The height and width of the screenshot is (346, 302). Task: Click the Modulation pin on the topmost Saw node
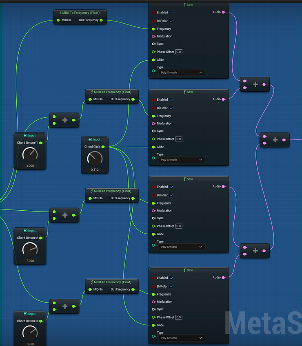(153, 36)
